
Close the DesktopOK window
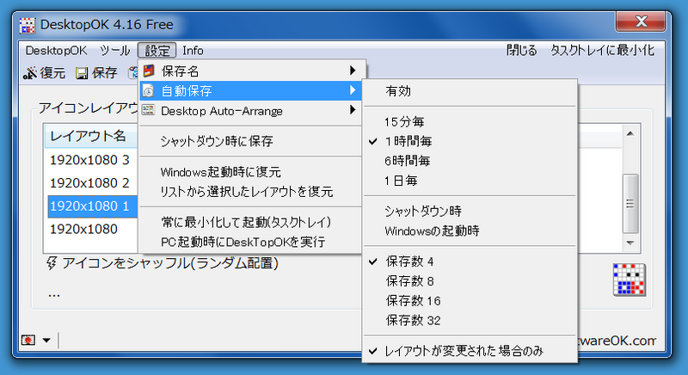(641, 21)
